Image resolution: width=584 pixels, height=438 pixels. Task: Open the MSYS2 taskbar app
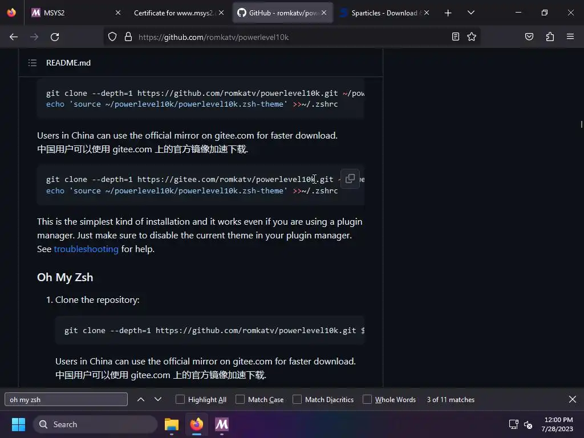point(222,424)
